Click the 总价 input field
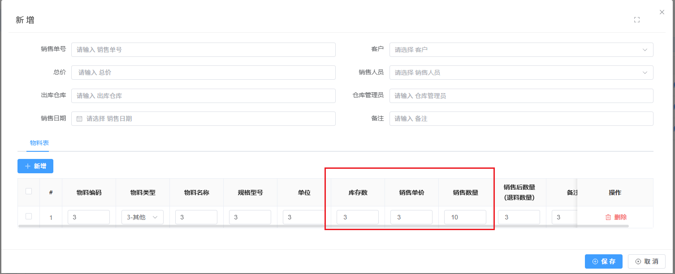The width and height of the screenshot is (675, 274). click(203, 73)
